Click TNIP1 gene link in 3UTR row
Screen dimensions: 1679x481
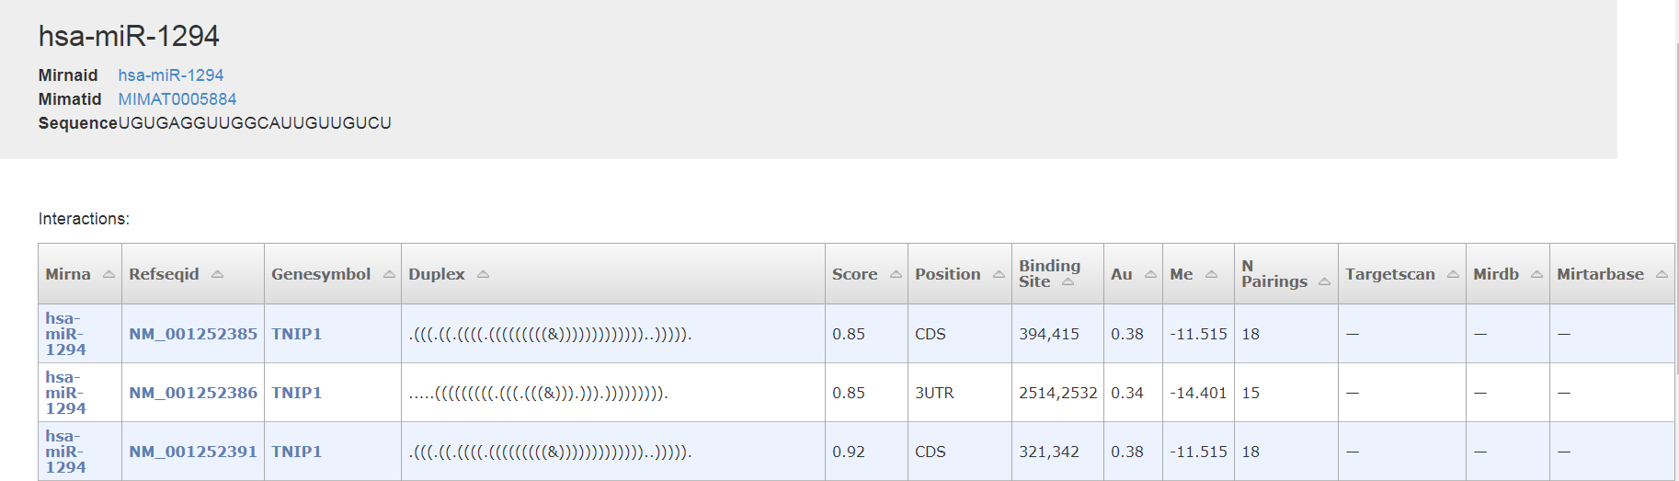296,393
